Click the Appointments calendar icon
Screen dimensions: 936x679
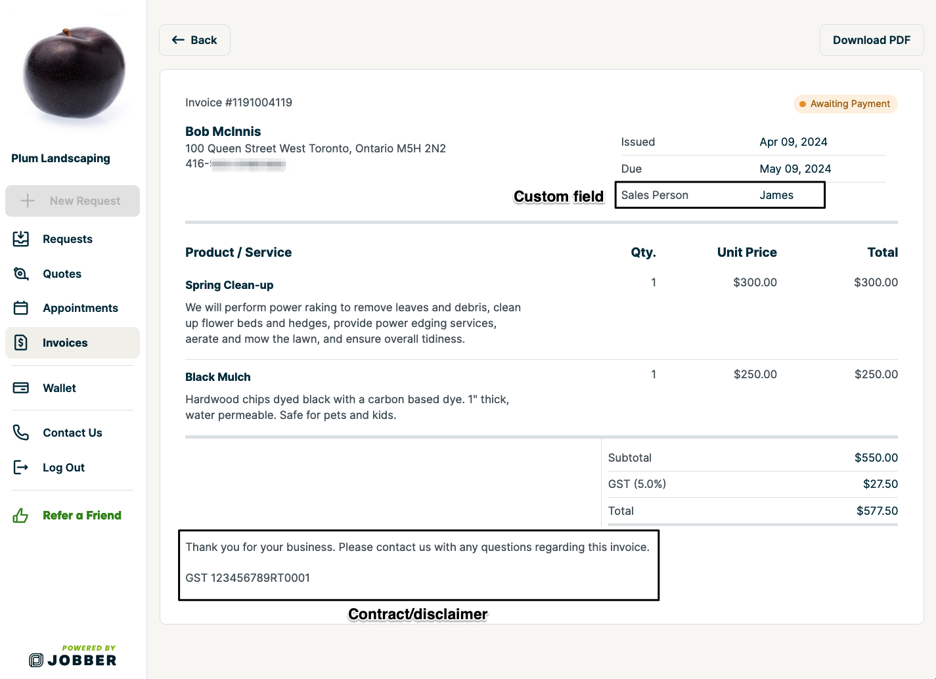(x=21, y=308)
